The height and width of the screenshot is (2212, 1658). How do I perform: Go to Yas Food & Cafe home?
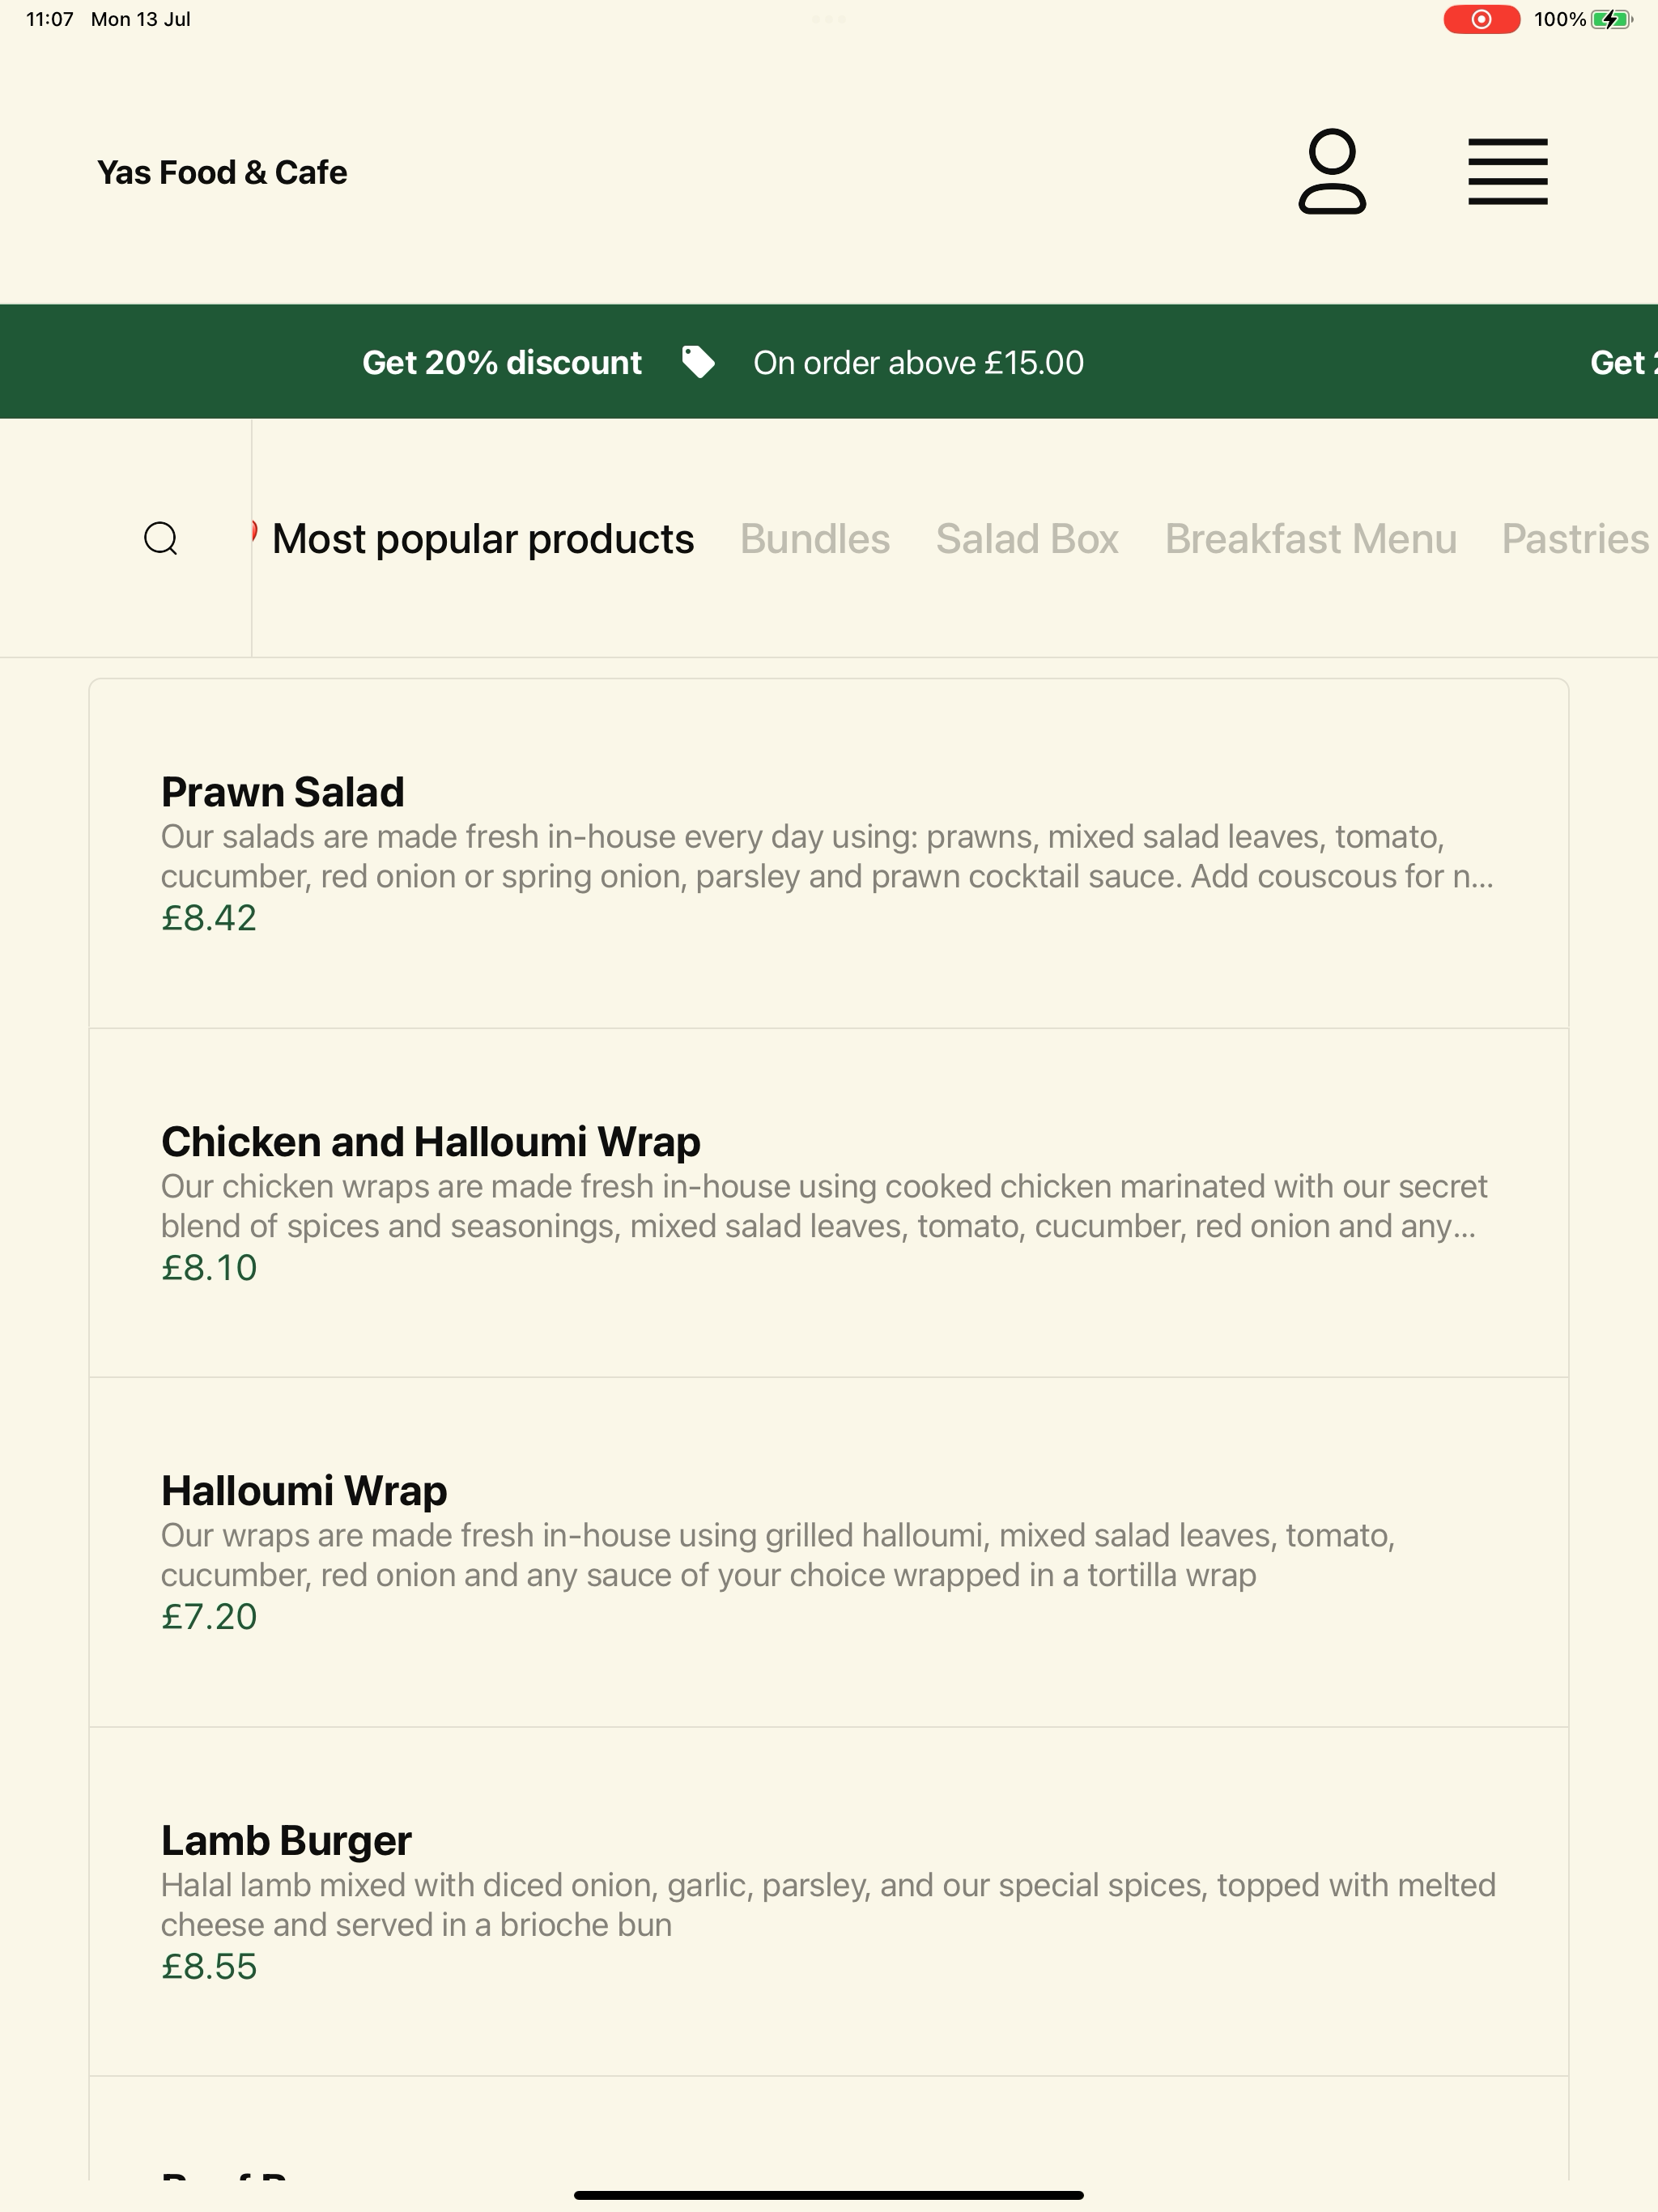click(x=222, y=172)
